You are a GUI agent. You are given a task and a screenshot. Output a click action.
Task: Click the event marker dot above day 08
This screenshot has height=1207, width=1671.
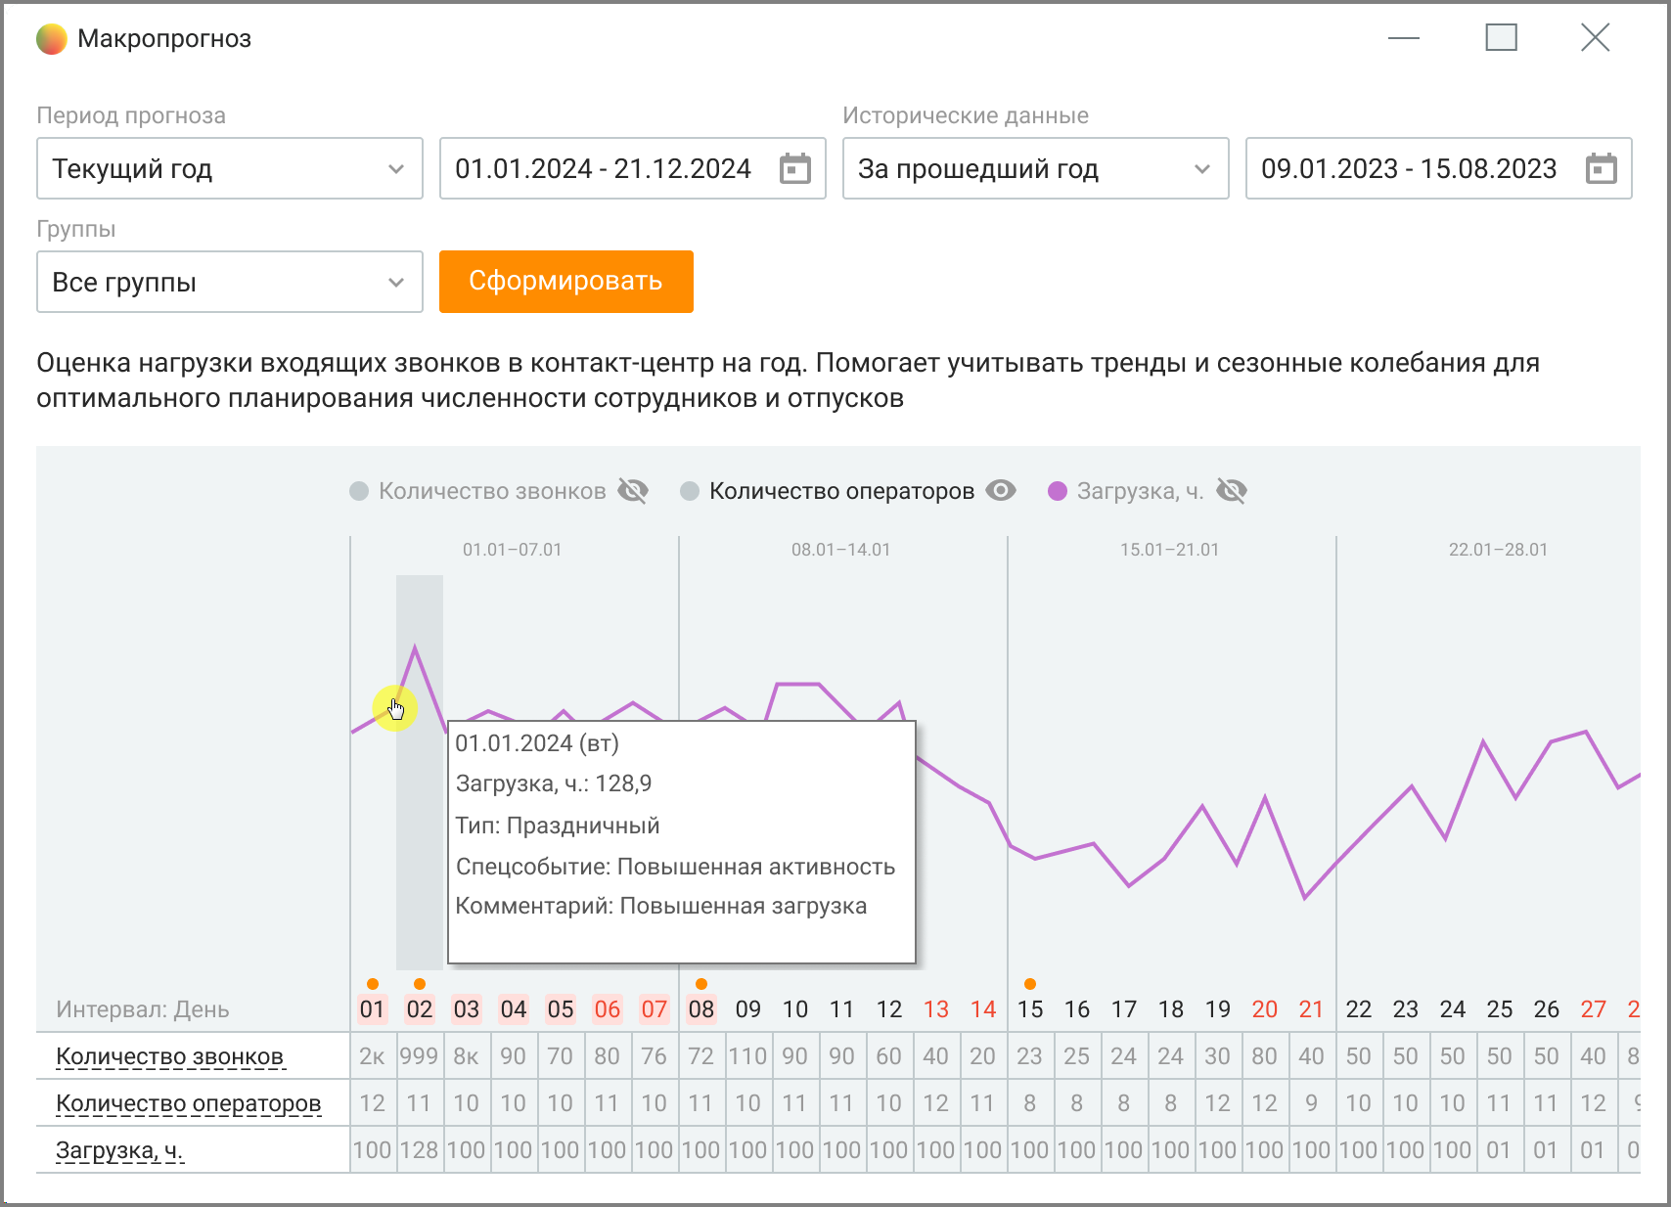(701, 984)
